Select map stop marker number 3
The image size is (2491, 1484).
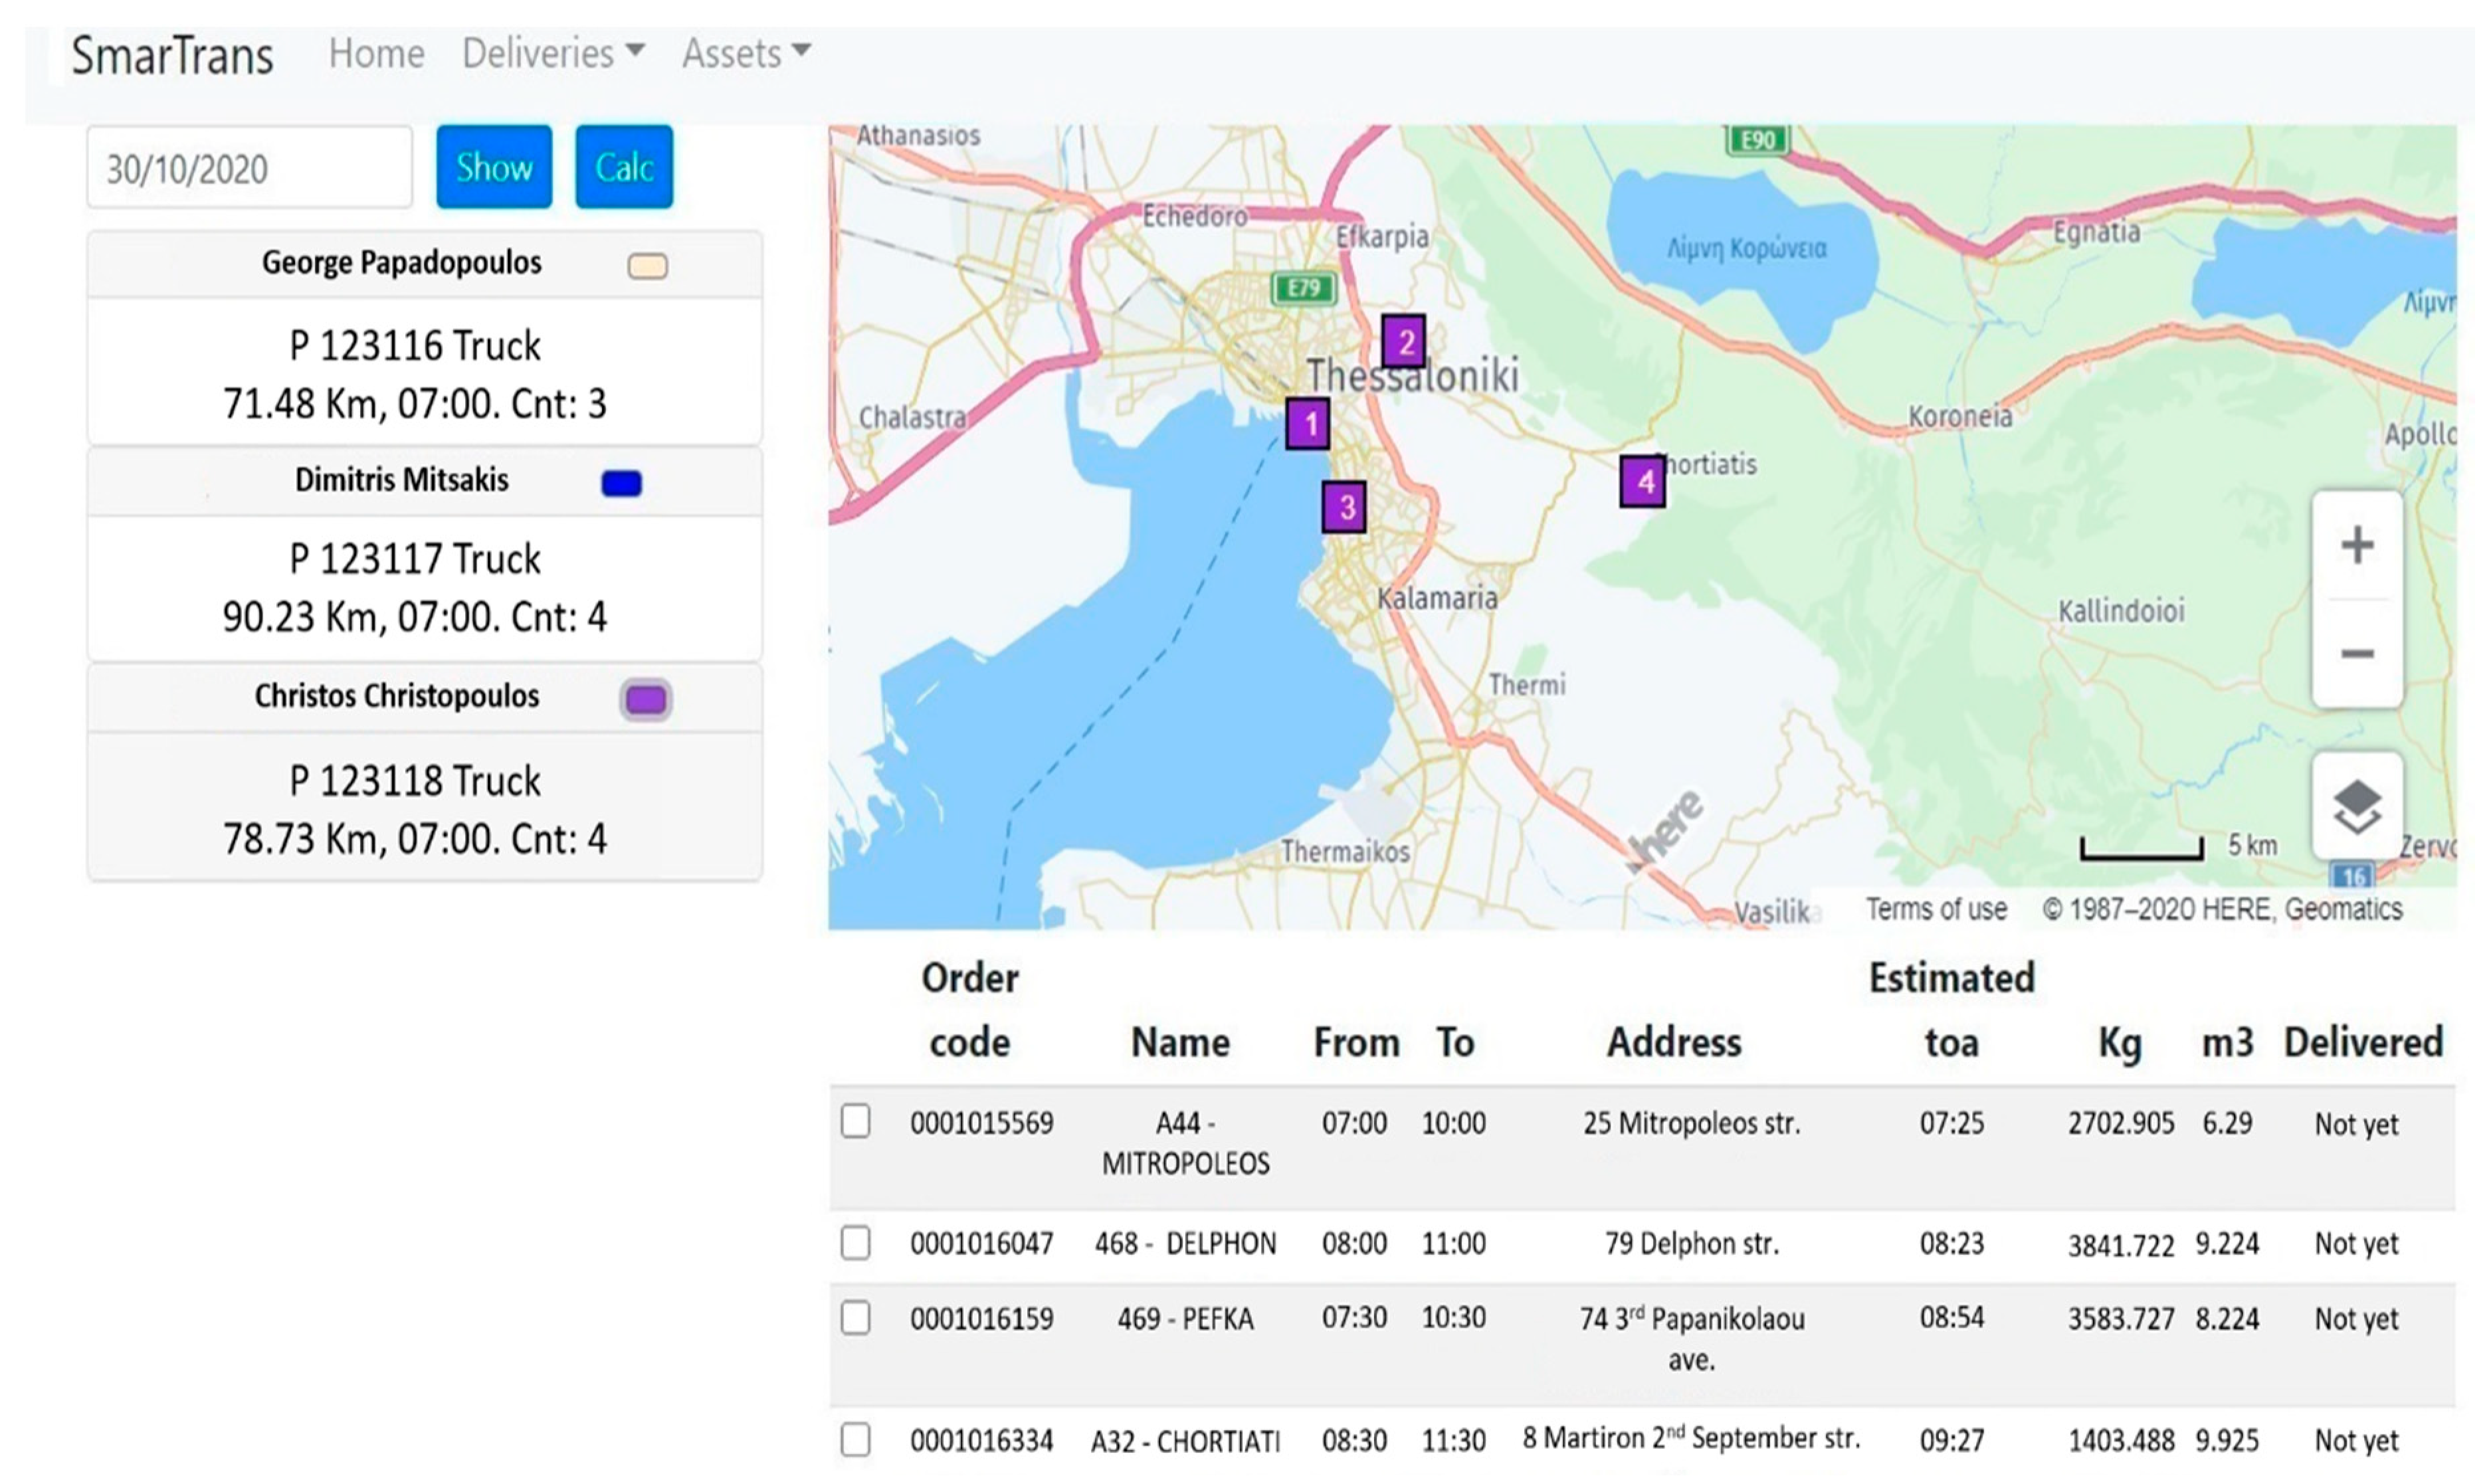(1345, 507)
